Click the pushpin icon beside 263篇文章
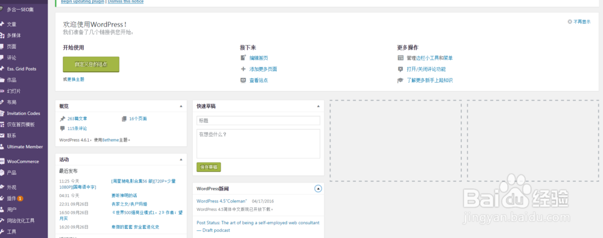The width and height of the screenshot is (603, 238). [62, 119]
